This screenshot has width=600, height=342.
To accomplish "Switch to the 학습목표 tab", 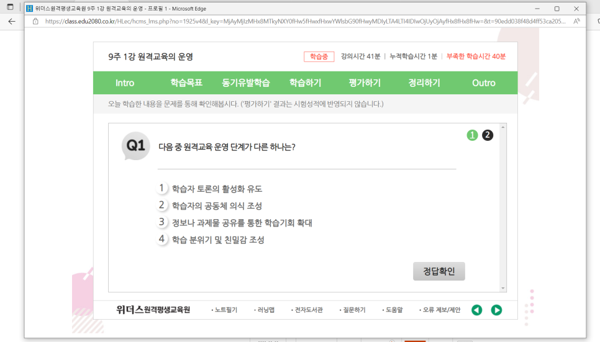I will tap(186, 83).
